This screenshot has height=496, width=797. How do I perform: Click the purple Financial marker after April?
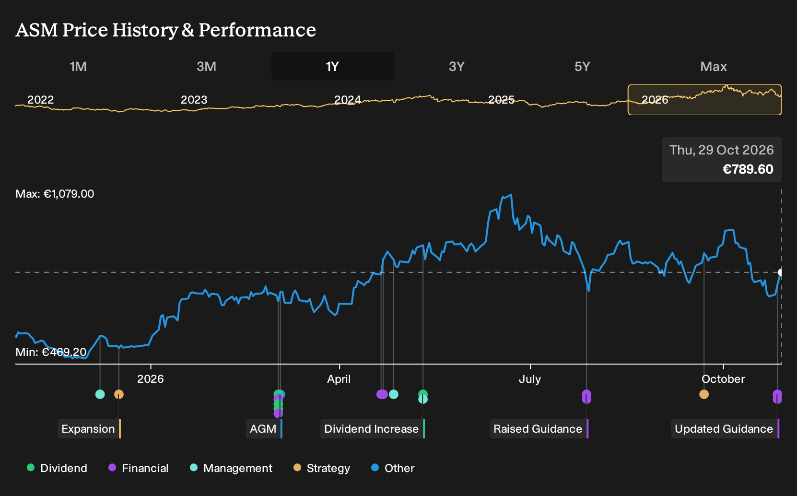[382, 394]
